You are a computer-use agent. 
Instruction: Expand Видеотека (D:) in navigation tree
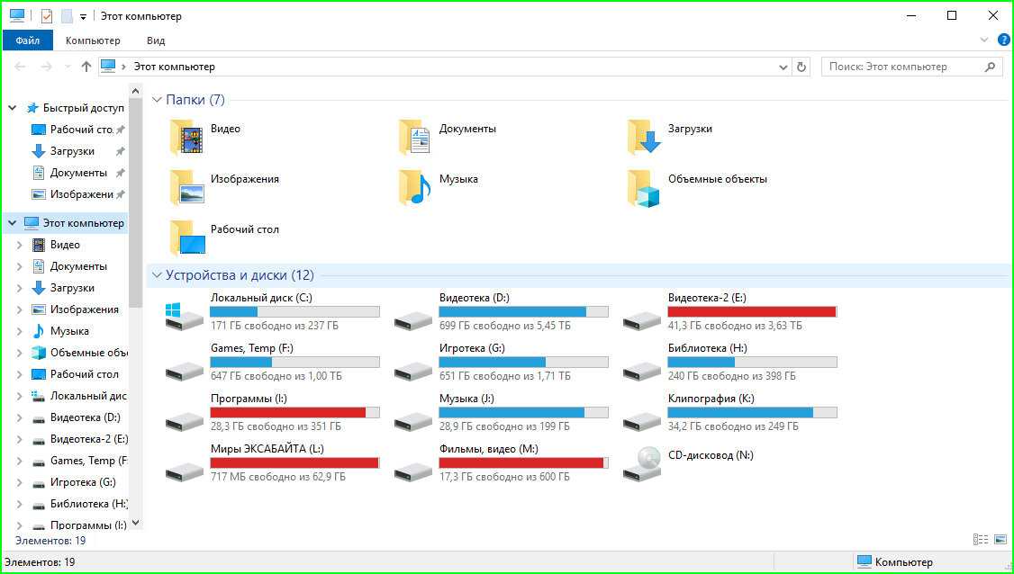tap(20, 417)
